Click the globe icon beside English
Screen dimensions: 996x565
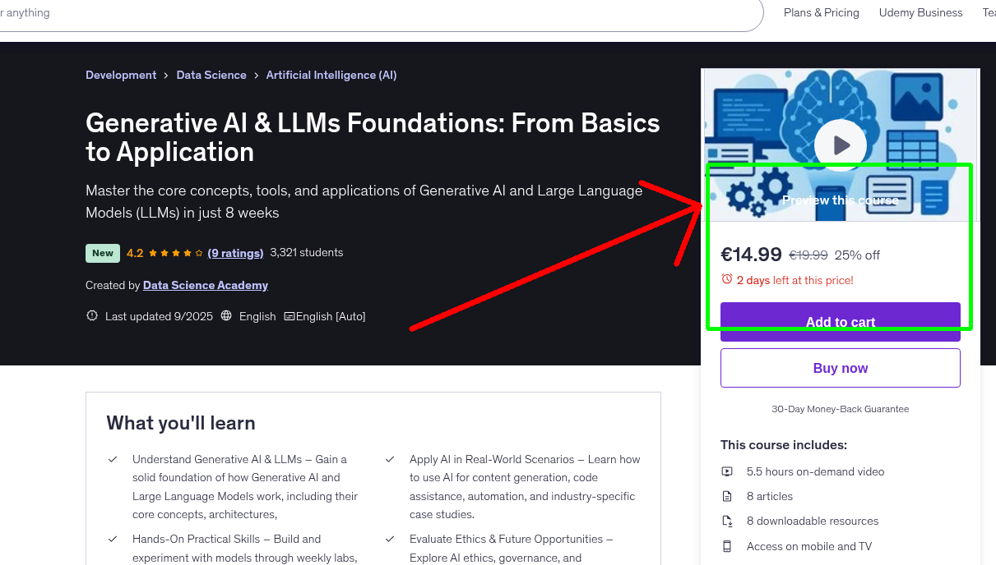point(225,315)
